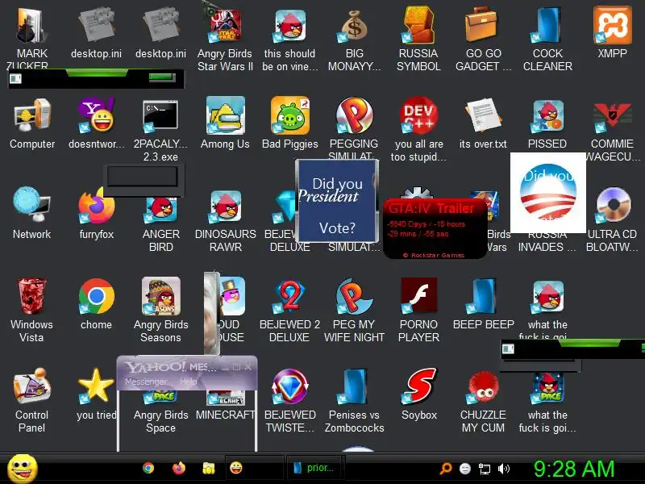Open 'this should be on vine...' icon
Screen dimensions: 645x484
(x=290, y=27)
